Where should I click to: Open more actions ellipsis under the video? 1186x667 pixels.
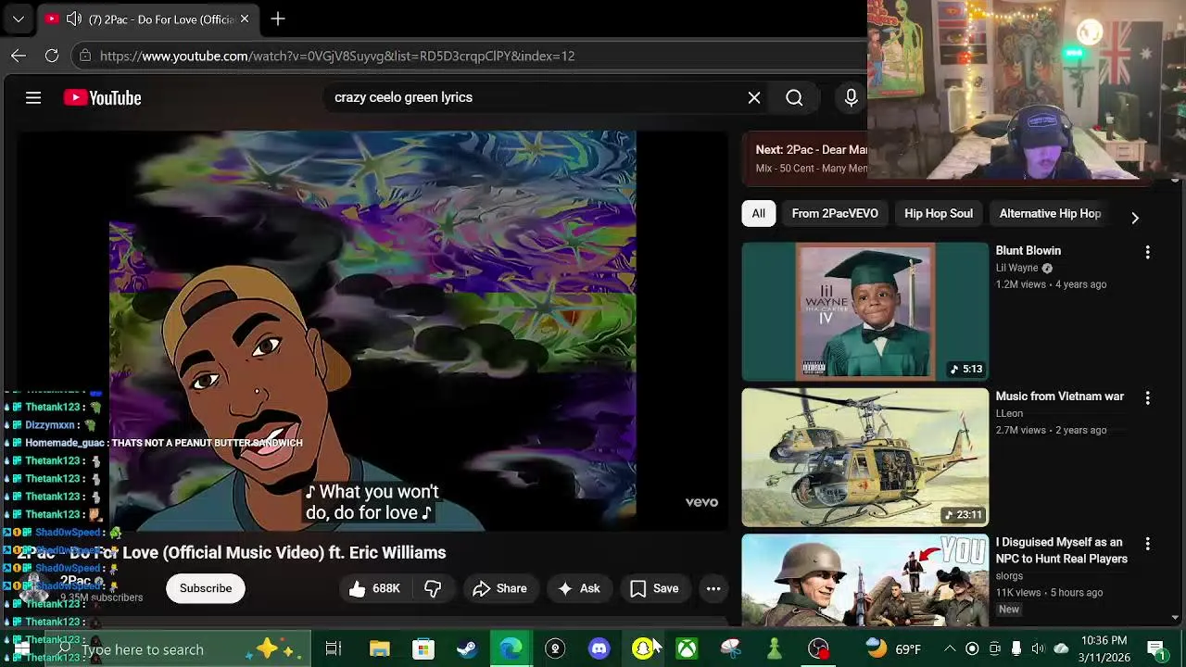713,588
